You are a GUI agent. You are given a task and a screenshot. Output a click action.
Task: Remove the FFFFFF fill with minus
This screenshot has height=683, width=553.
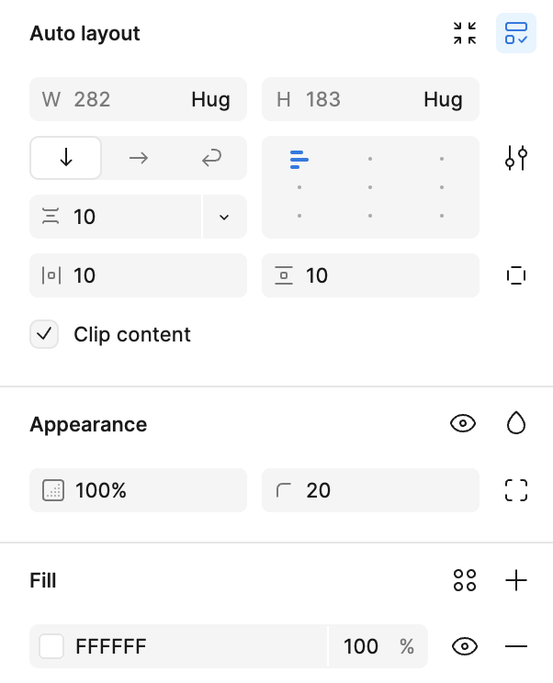pos(516,646)
